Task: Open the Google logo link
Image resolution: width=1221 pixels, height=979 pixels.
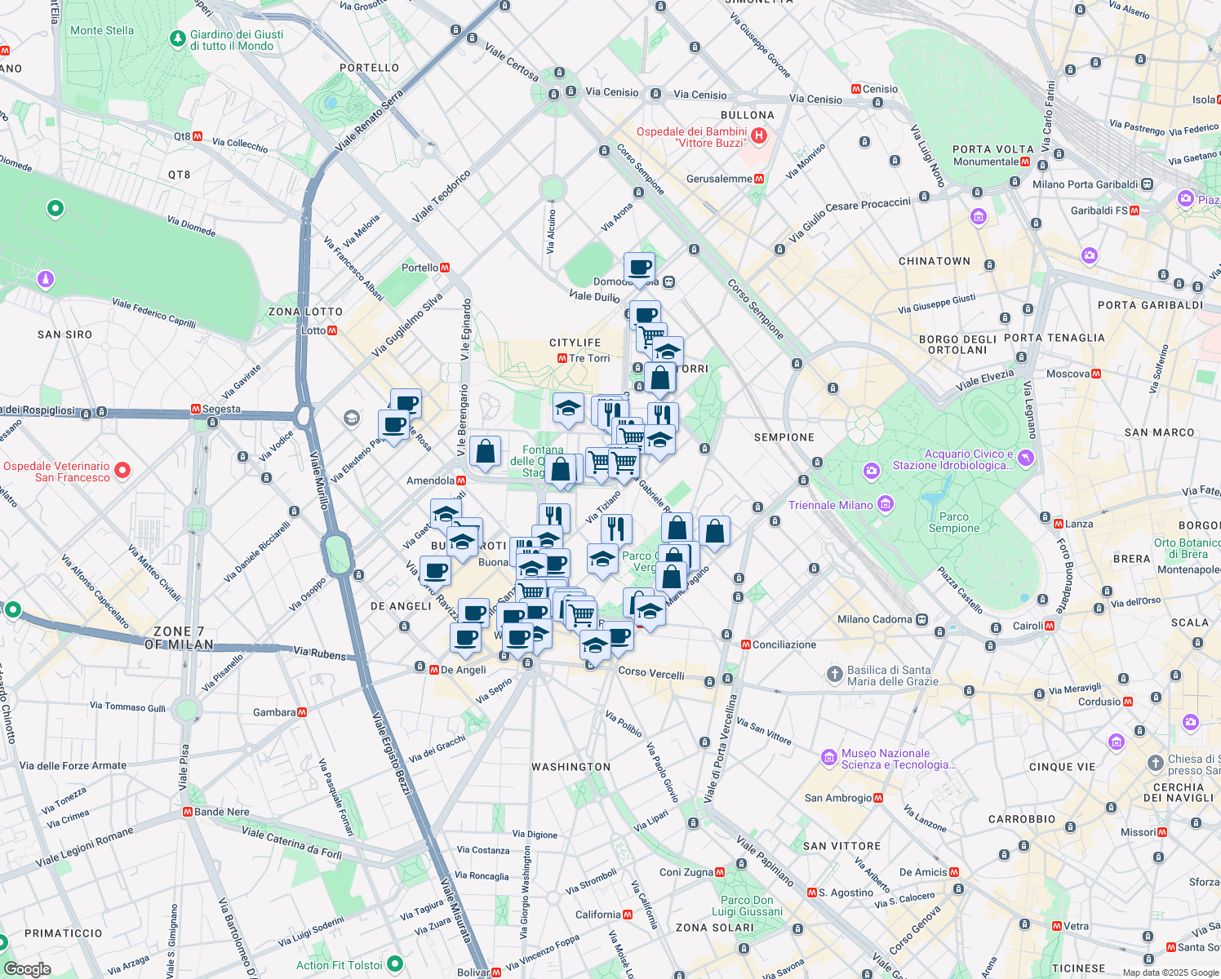Action: [x=28, y=969]
